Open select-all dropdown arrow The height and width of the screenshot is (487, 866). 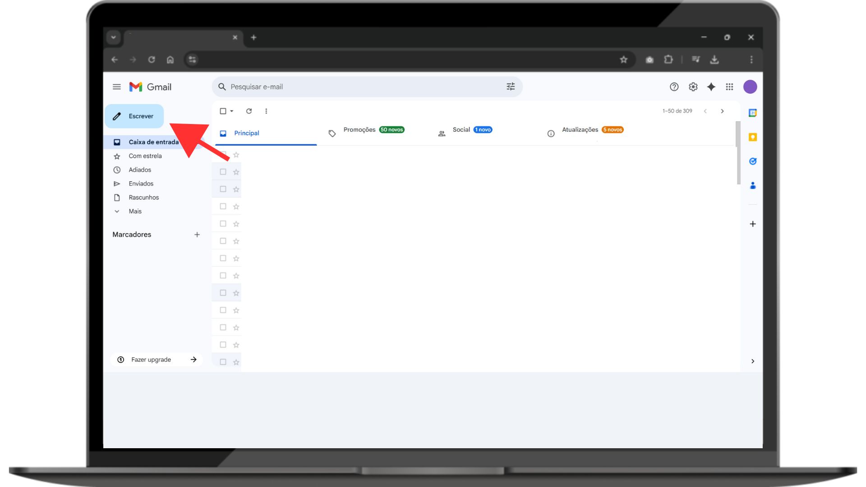click(x=232, y=111)
